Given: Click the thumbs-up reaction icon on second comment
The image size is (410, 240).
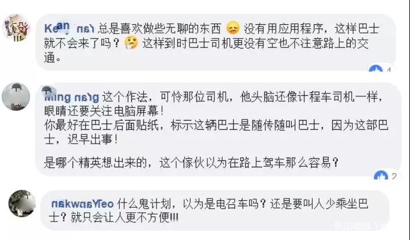Looking at the screenshot, I should 381,175.
